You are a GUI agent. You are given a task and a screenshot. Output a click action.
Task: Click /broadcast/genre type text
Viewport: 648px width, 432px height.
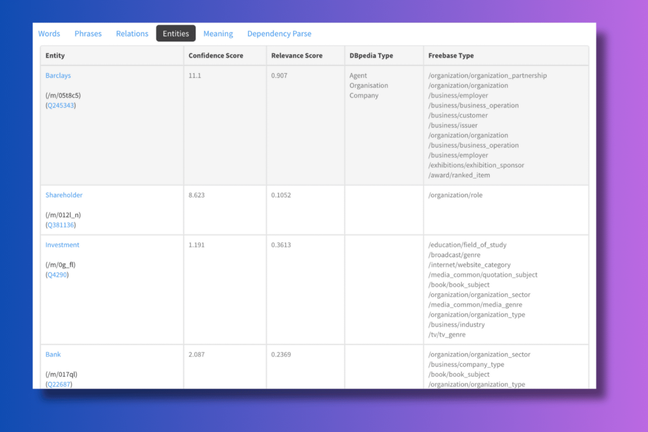click(x=454, y=255)
